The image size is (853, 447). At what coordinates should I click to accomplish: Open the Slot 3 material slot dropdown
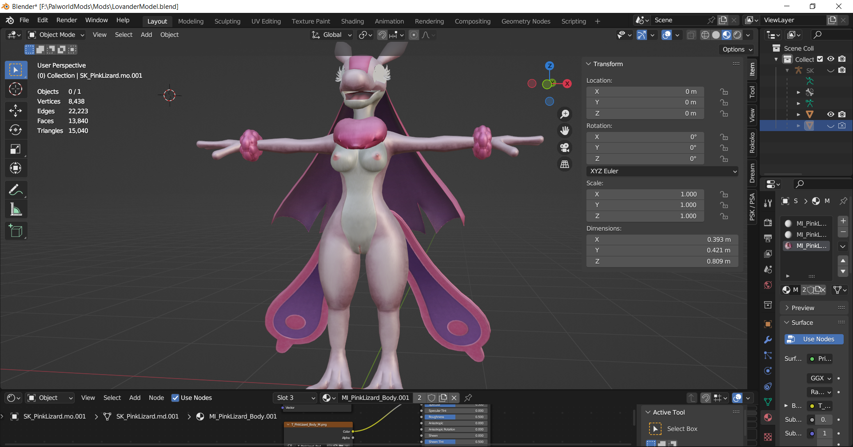295,398
